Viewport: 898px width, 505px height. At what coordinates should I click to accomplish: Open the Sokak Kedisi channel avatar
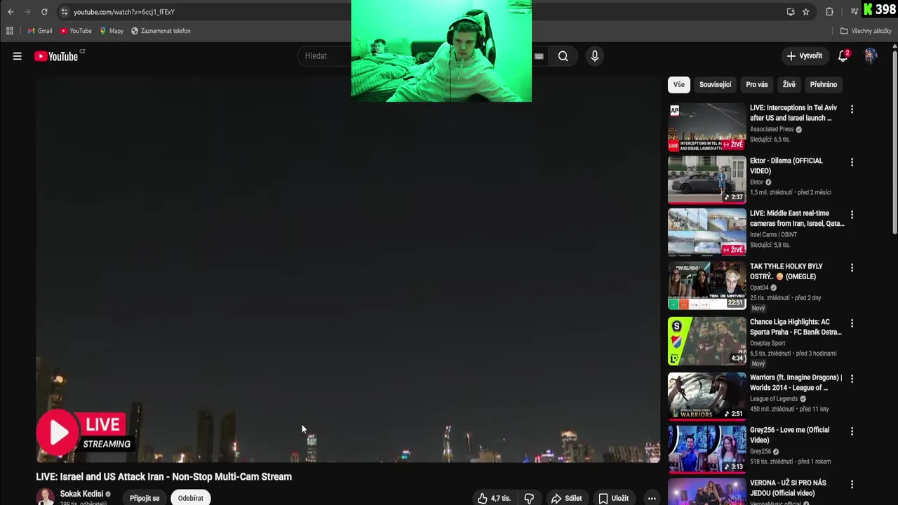[x=46, y=497]
